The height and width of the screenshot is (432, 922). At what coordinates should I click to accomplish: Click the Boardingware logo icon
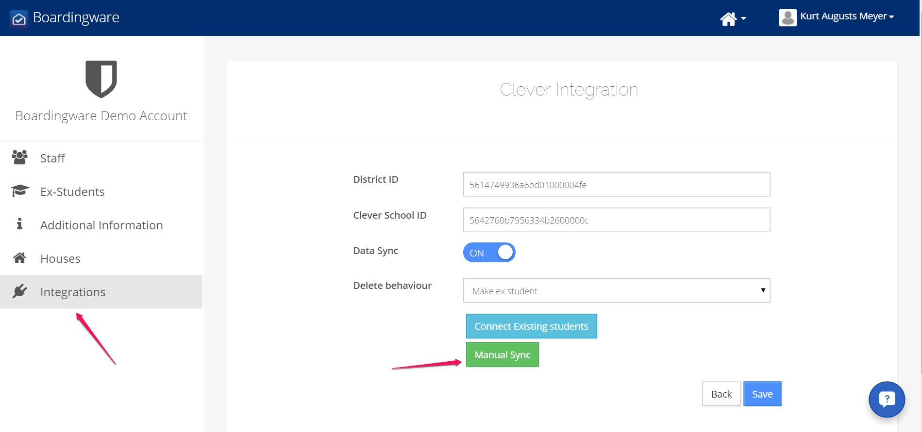19,19
